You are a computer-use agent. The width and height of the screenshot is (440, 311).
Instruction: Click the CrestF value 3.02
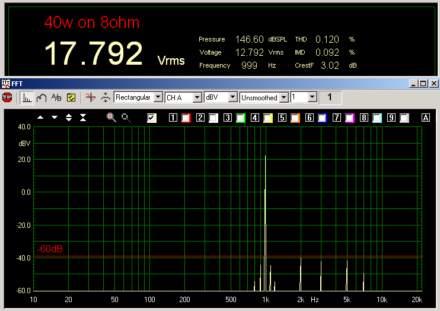[330, 65]
